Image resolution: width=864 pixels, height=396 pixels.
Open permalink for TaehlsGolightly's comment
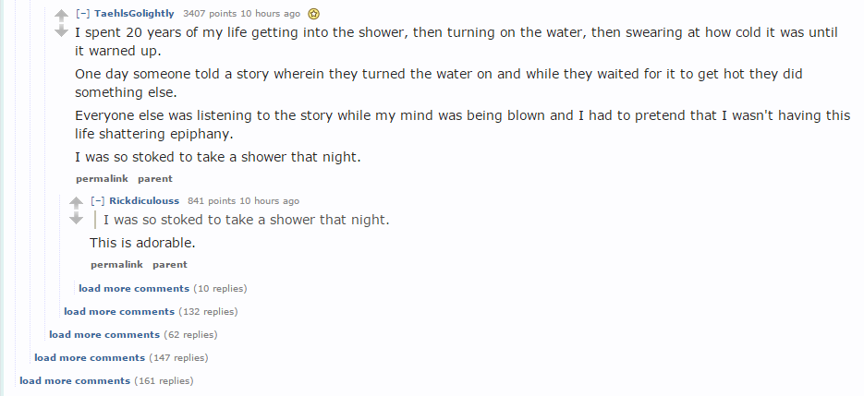pos(102,178)
